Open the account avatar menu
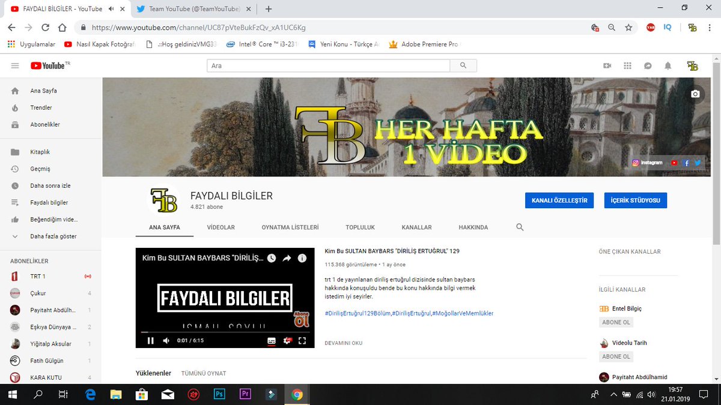The width and height of the screenshot is (721, 405). point(692,66)
